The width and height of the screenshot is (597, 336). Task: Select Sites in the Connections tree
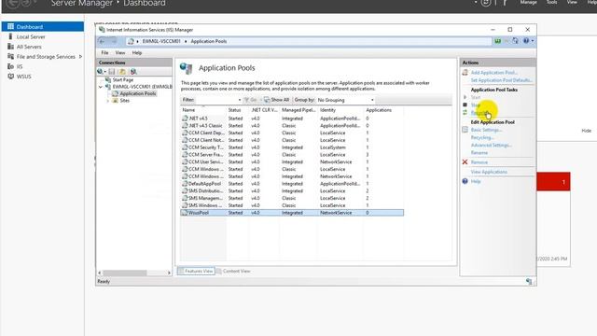click(x=124, y=101)
